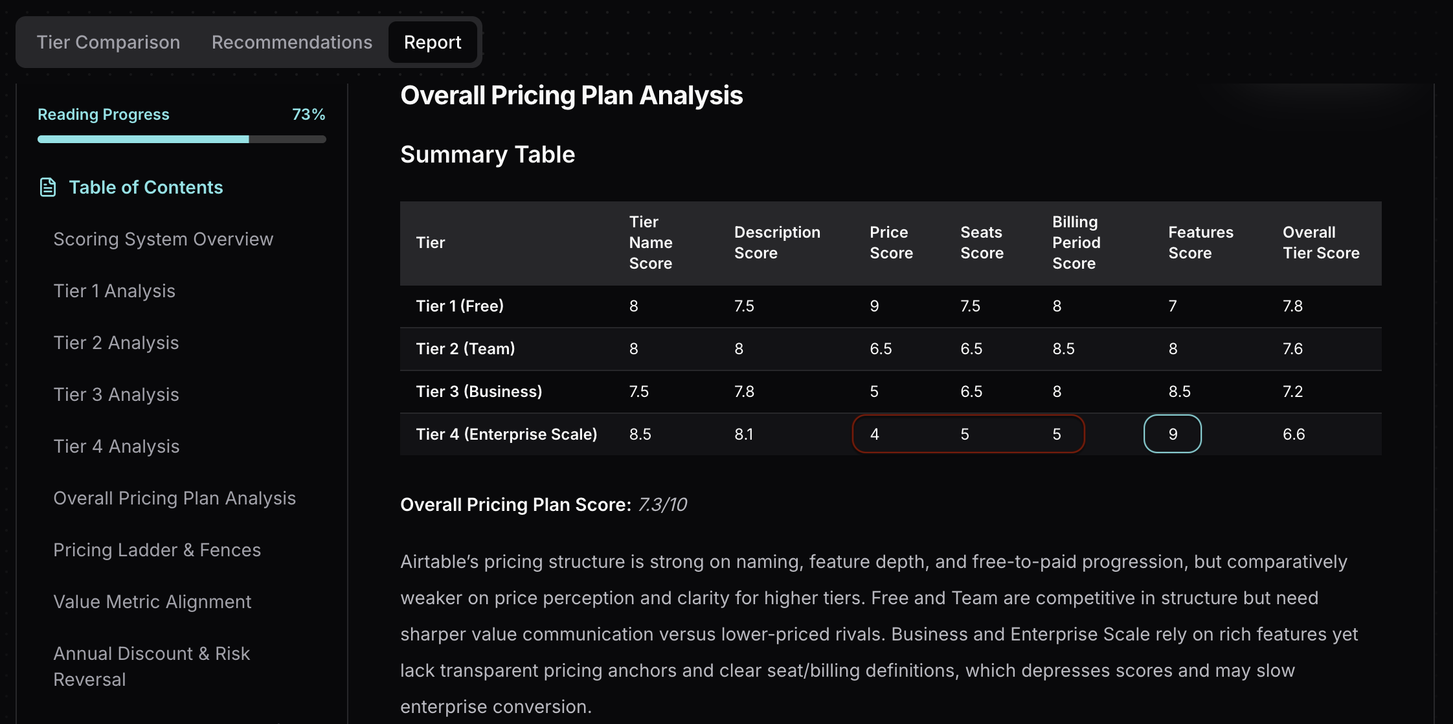
Task: Select Overall Pricing Plan Analysis in sidebar
Action: (174, 497)
